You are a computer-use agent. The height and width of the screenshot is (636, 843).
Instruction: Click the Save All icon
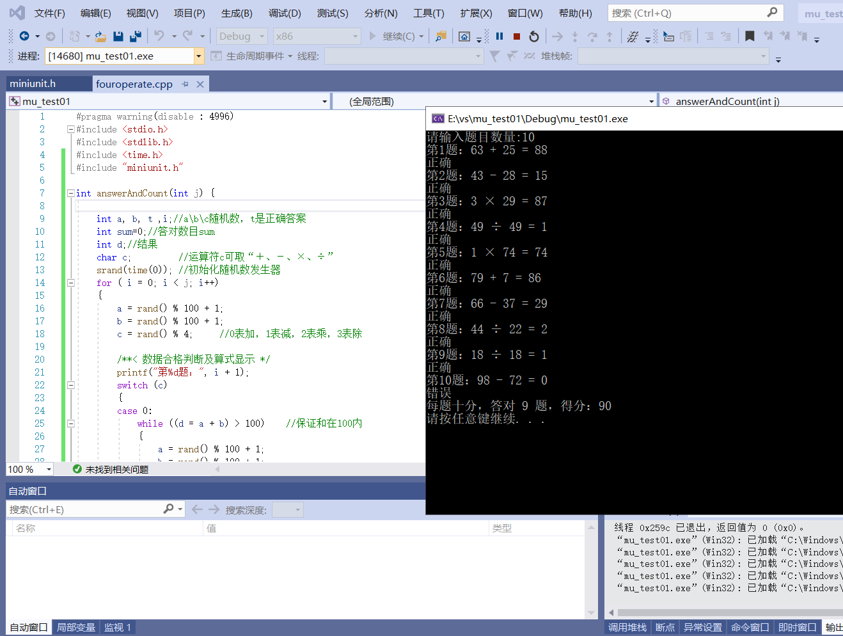(135, 36)
